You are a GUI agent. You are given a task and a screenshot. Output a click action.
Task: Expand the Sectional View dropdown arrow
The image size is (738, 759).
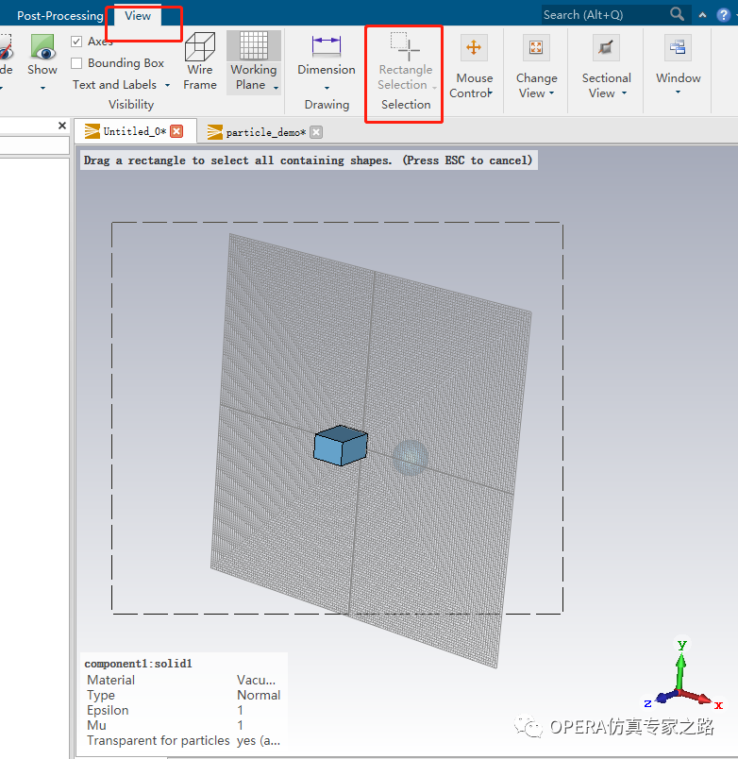[624, 93]
